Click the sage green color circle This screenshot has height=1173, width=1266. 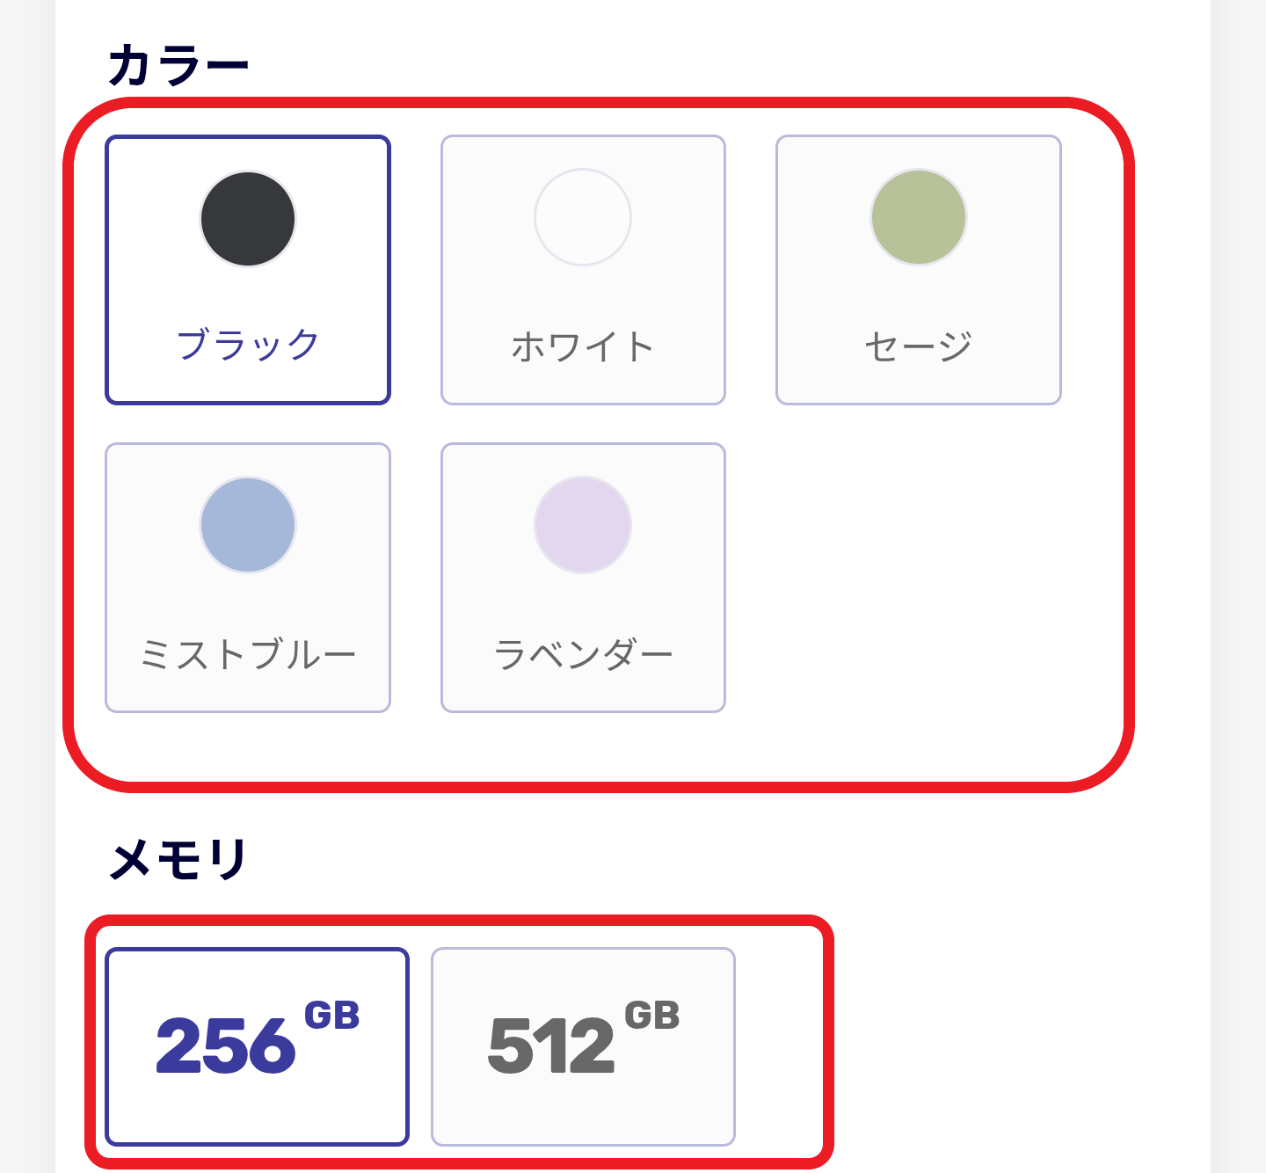919,218
